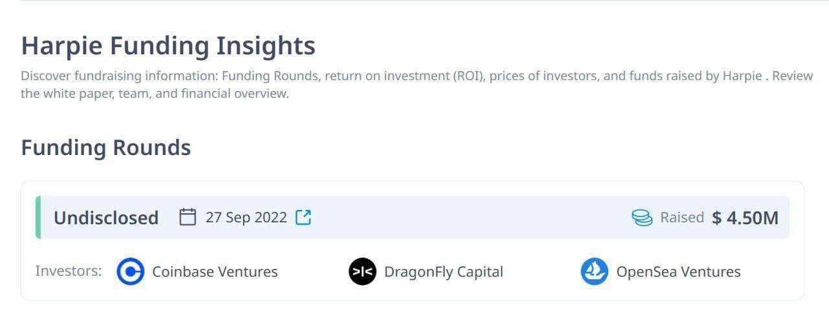The height and width of the screenshot is (323, 829).
Task: Click the Funding Rounds section heading
Action: click(x=106, y=148)
